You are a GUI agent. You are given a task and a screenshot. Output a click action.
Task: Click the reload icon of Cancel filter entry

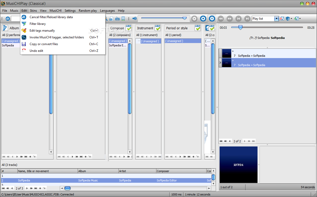point(24,17)
